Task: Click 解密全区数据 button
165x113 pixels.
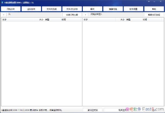Action: 154,14
